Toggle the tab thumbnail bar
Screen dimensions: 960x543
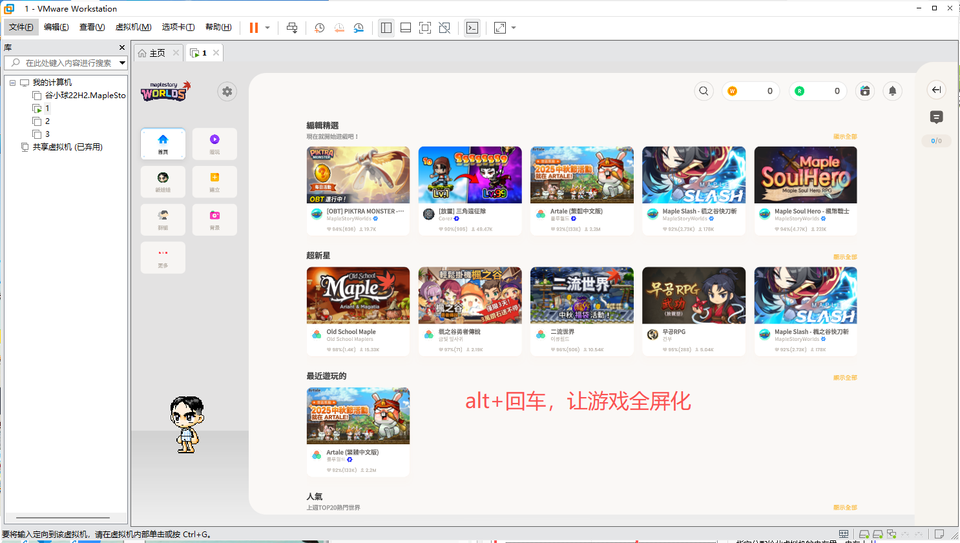[x=405, y=28]
